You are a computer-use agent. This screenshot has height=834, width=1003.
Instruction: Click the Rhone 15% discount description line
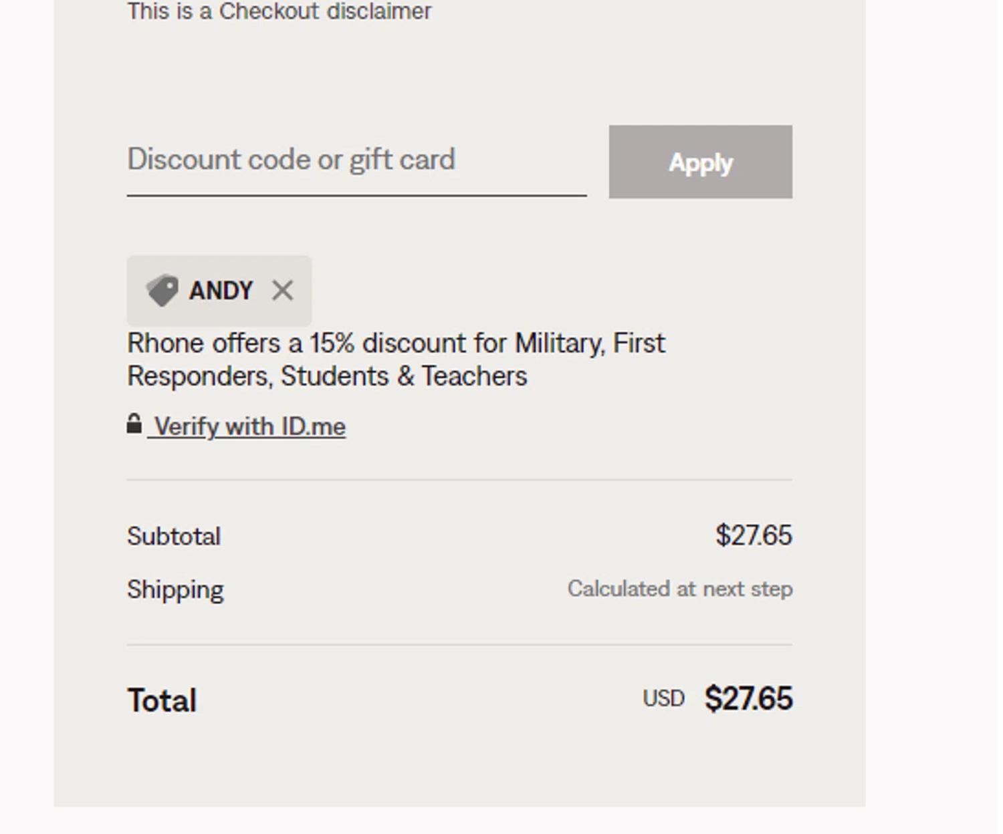click(396, 343)
